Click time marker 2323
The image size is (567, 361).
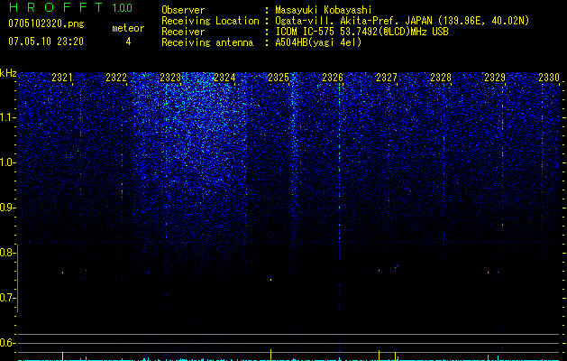170,77
